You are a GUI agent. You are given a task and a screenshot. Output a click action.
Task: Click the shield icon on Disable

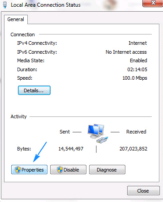[60, 170]
